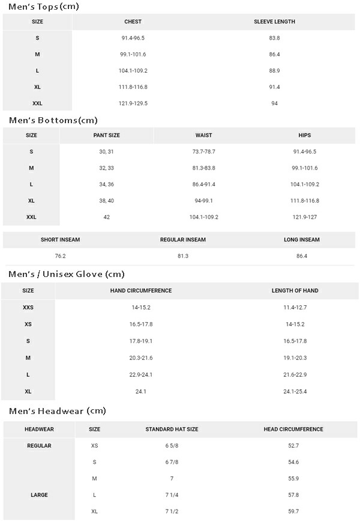
Task: Select the PANT SIZE column header
Action: (106, 135)
